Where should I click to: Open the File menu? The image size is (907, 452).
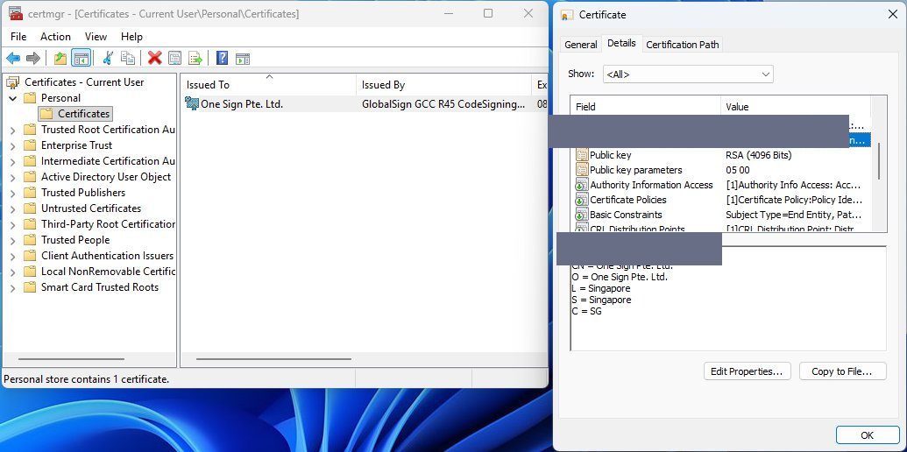[x=18, y=37]
